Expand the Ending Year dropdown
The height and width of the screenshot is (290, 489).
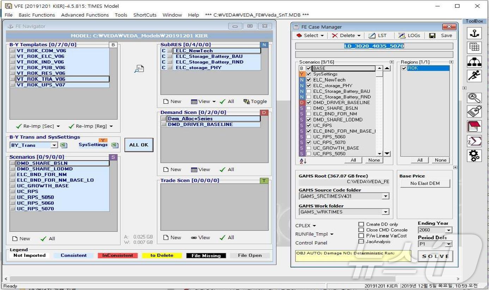pyautogui.click(x=448, y=230)
